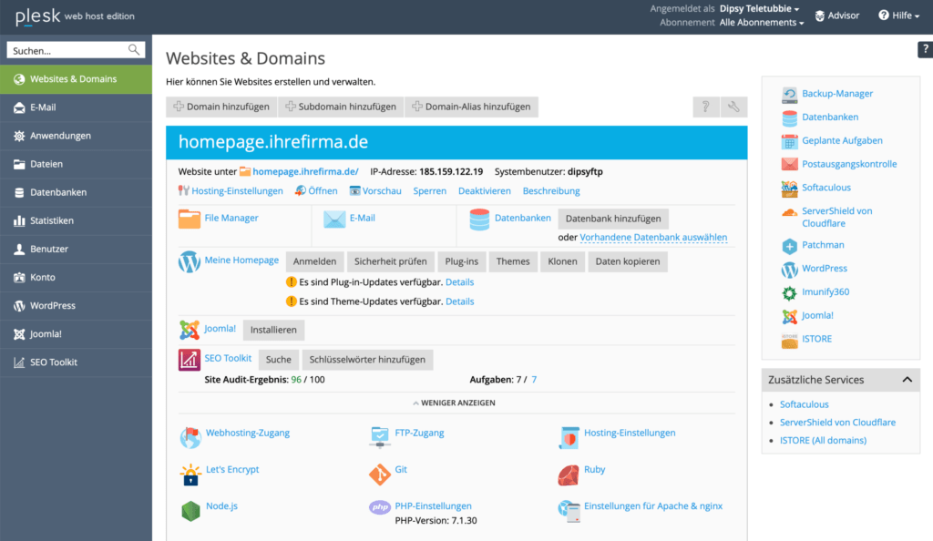The height and width of the screenshot is (541, 933).
Task: Open Node.js hexagon icon
Action: (x=190, y=509)
